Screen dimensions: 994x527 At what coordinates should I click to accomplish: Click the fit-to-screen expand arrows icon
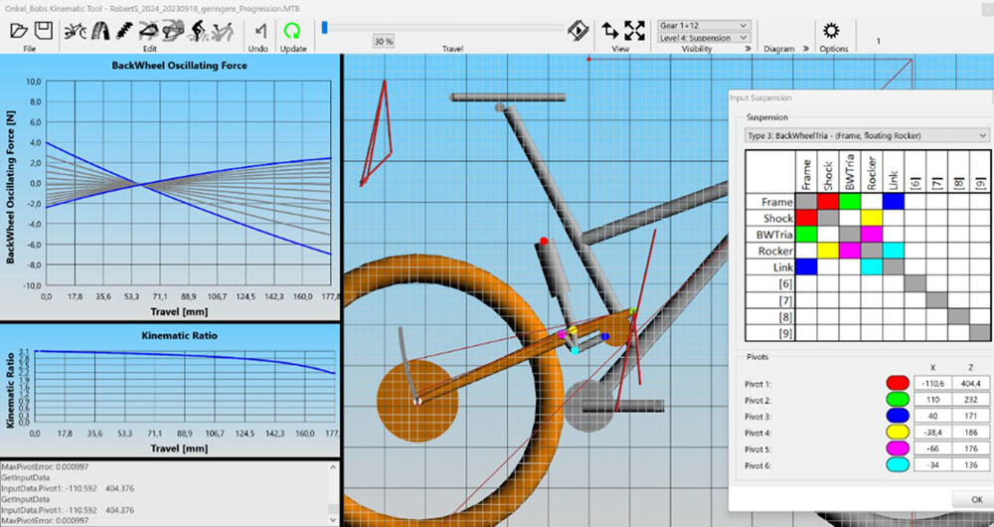(634, 30)
